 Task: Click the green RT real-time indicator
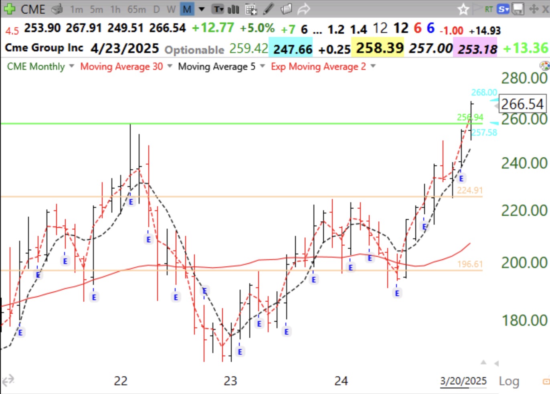(489, 9)
